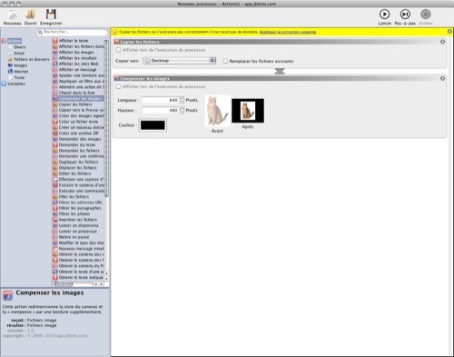The height and width of the screenshot is (357, 454).
Task: Select the Afficher les sites Web action
Action: click(x=78, y=64)
